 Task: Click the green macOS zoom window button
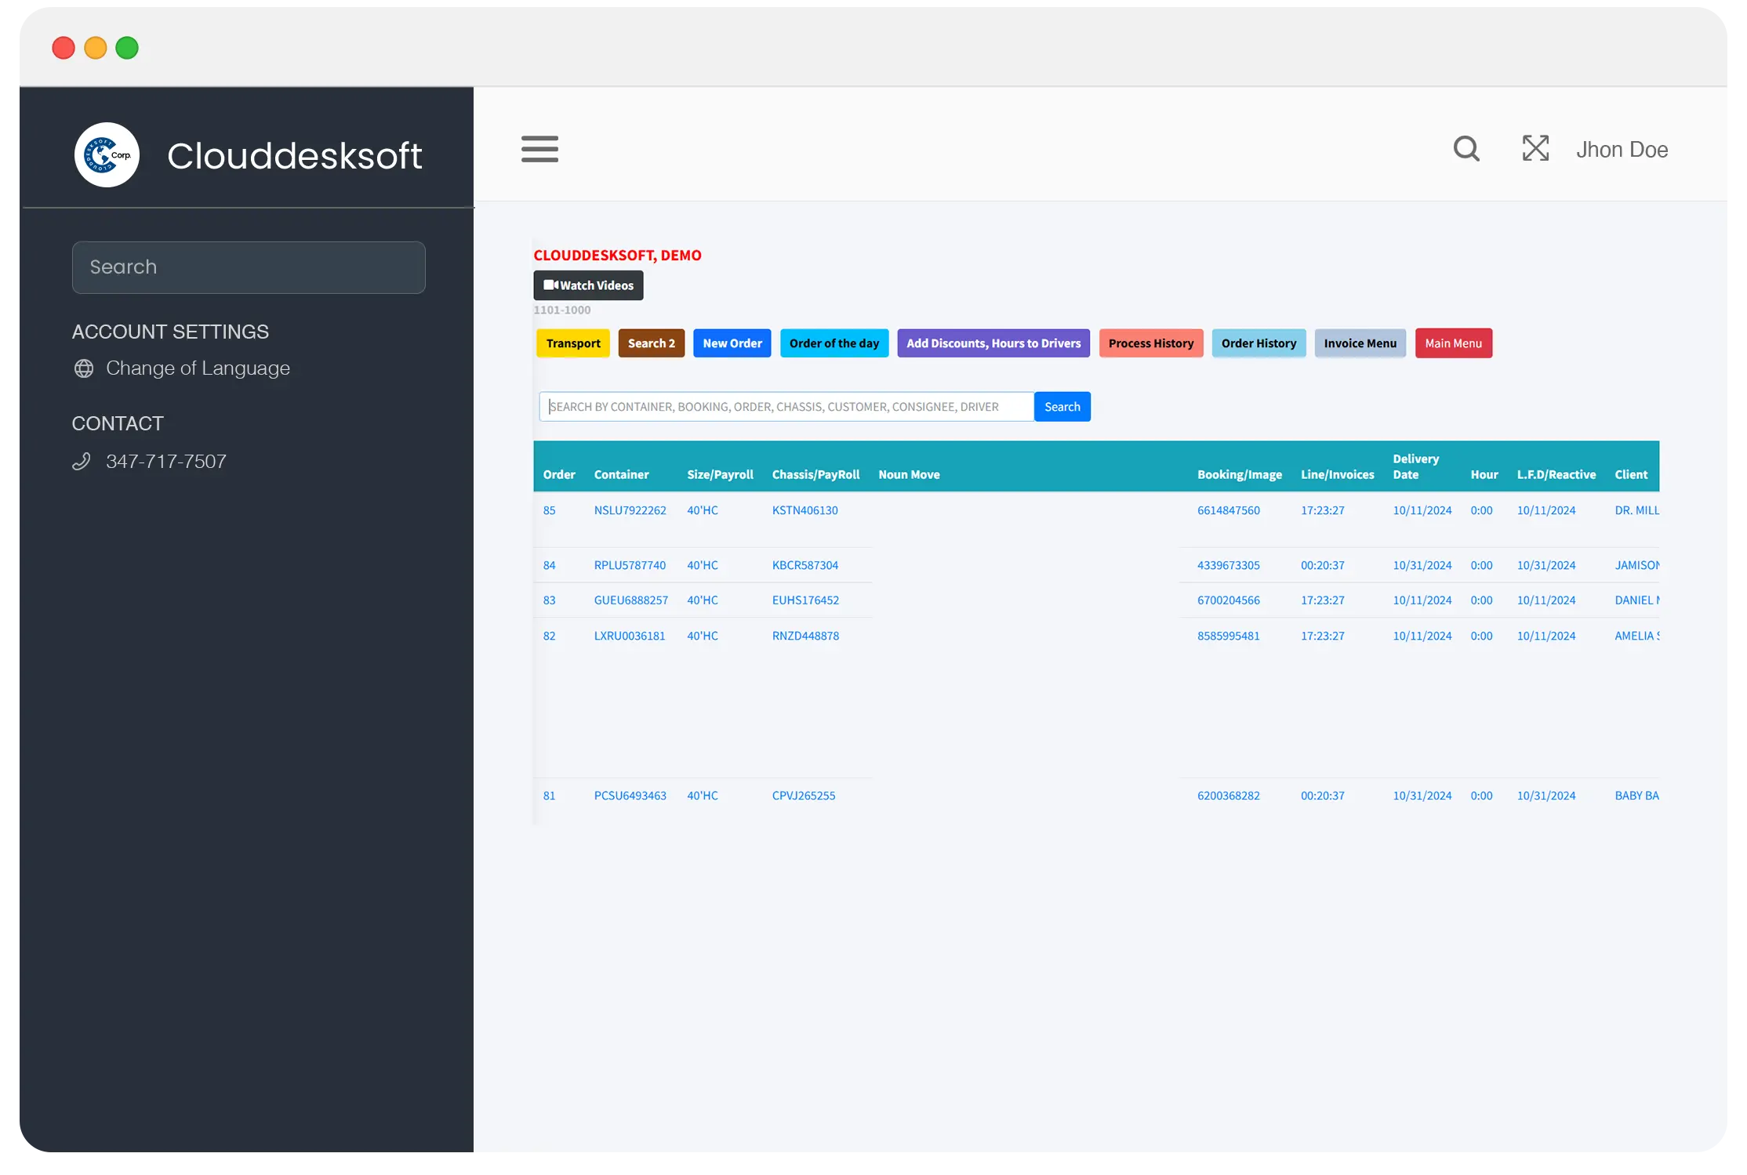pos(127,48)
